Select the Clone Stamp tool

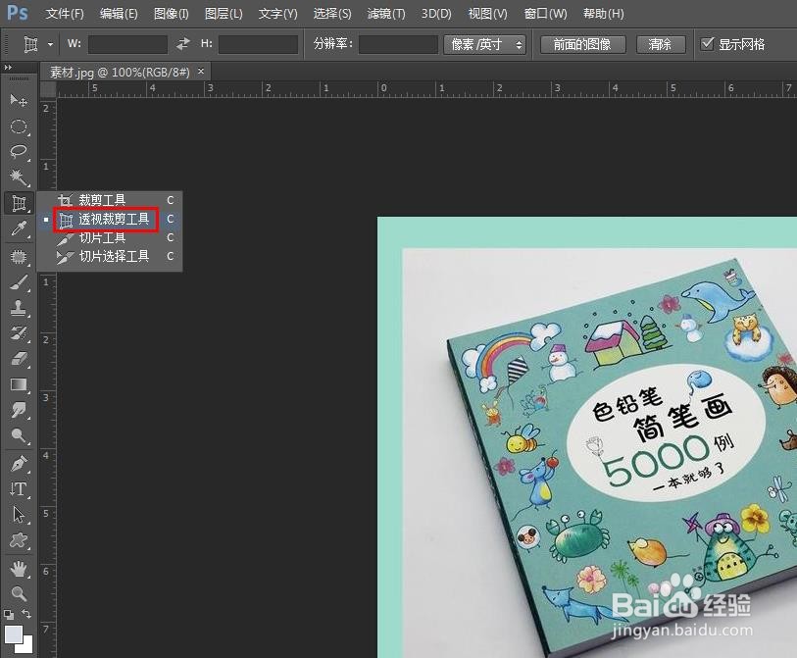click(19, 308)
